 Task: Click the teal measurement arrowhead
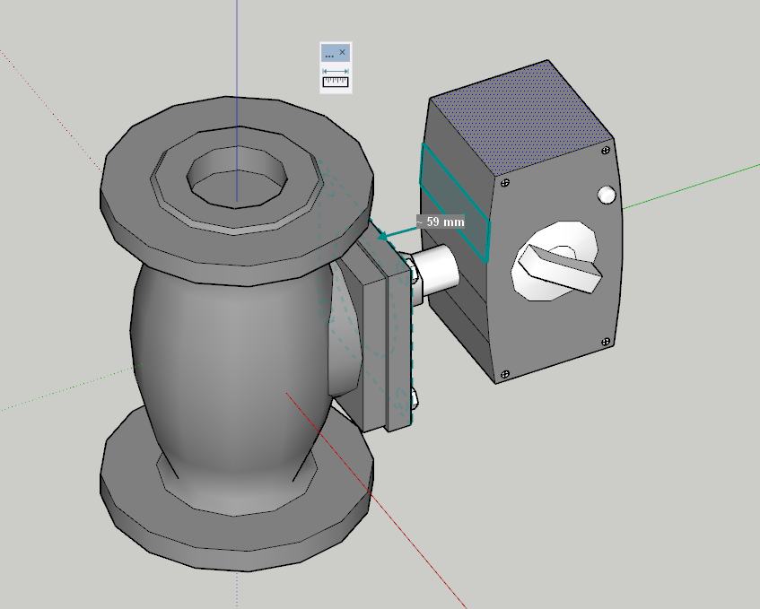tap(383, 237)
